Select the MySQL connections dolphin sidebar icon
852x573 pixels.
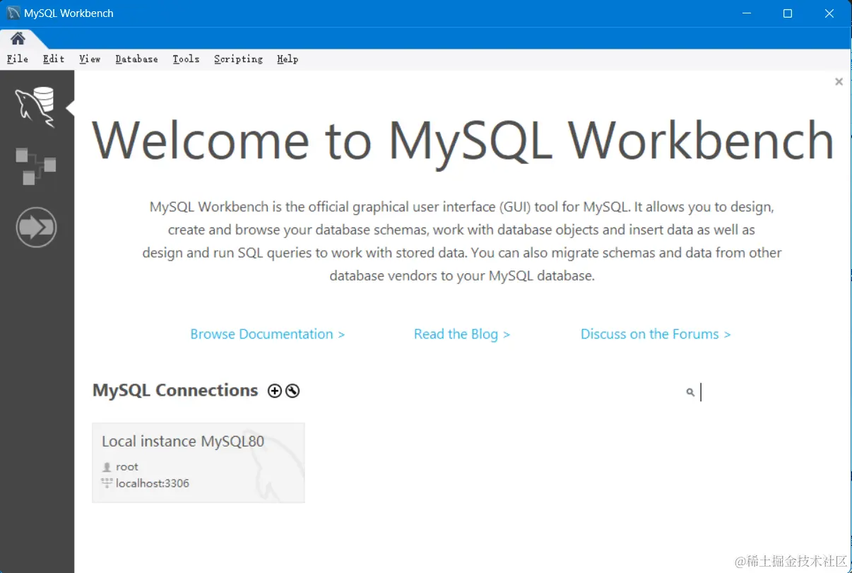point(36,107)
